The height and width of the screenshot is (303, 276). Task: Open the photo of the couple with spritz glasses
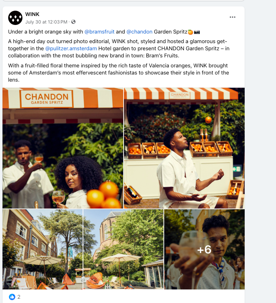[x=63, y=148]
